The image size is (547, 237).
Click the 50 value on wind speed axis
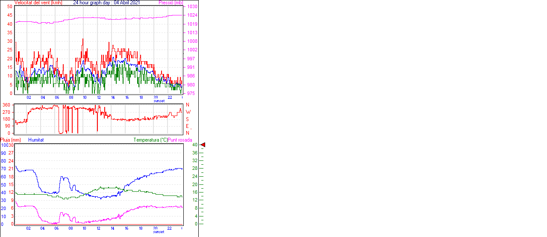coord(10,7)
